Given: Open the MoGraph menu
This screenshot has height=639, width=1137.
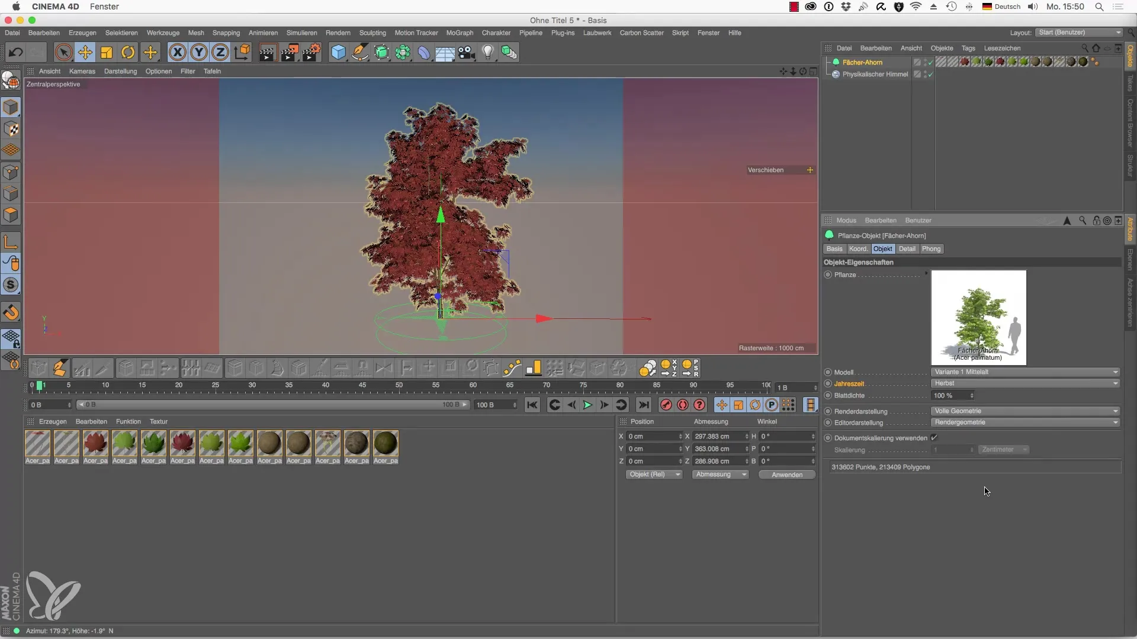Looking at the screenshot, I should [460, 33].
